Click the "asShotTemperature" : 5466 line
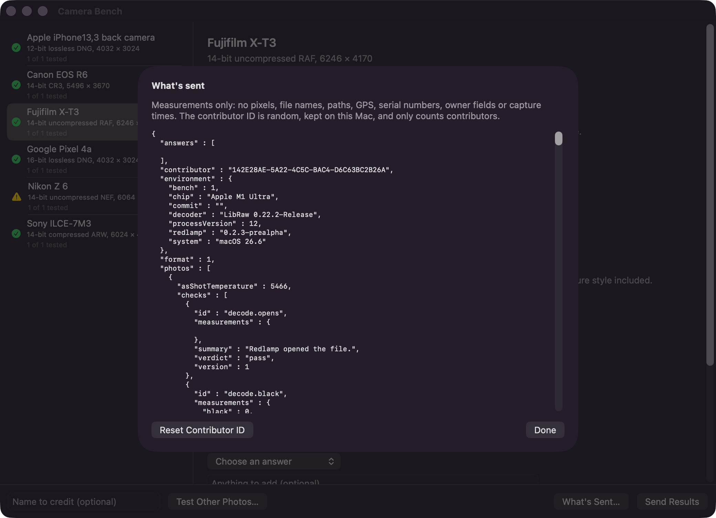This screenshot has height=518, width=716. pyautogui.click(x=234, y=286)
